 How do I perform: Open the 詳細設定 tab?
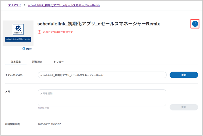(37, 62)
